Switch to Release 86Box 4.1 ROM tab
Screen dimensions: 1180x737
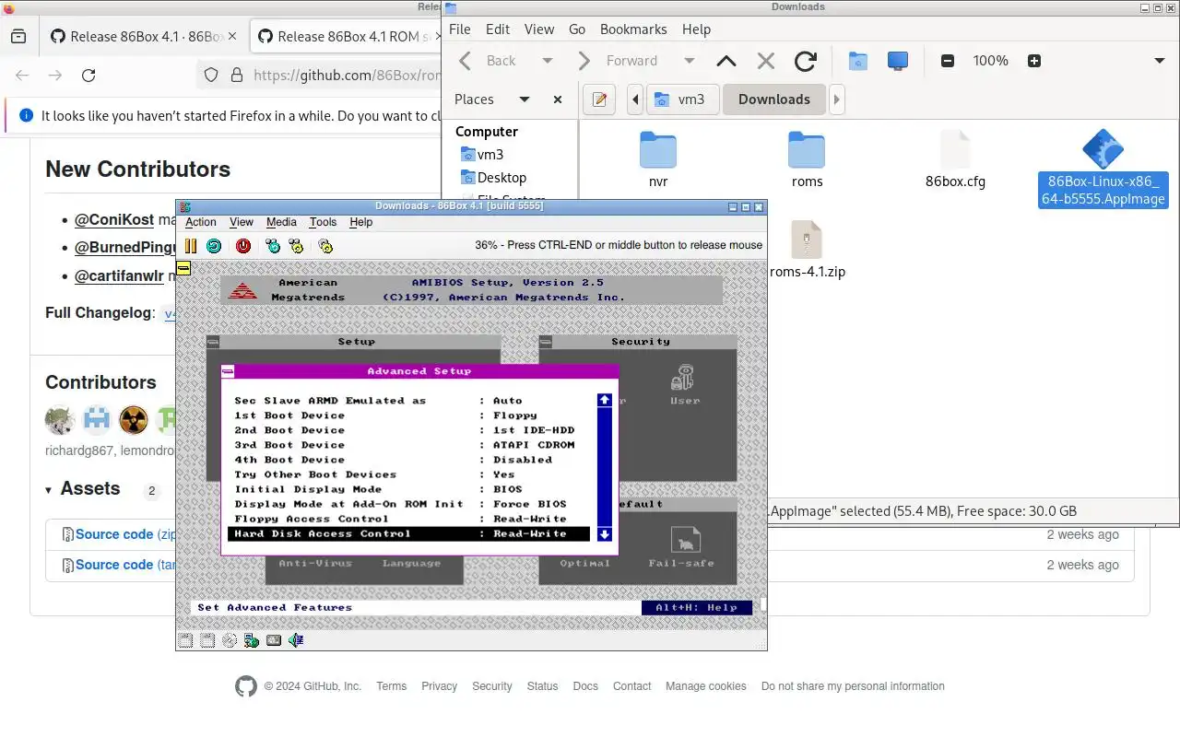coord(345,37)
